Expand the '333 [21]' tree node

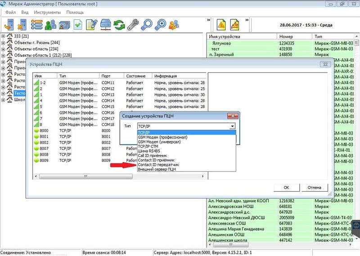4,36
